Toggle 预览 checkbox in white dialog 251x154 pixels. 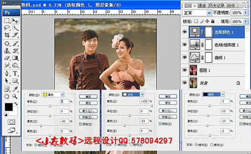pyautogui.click(x=160, y=123)
